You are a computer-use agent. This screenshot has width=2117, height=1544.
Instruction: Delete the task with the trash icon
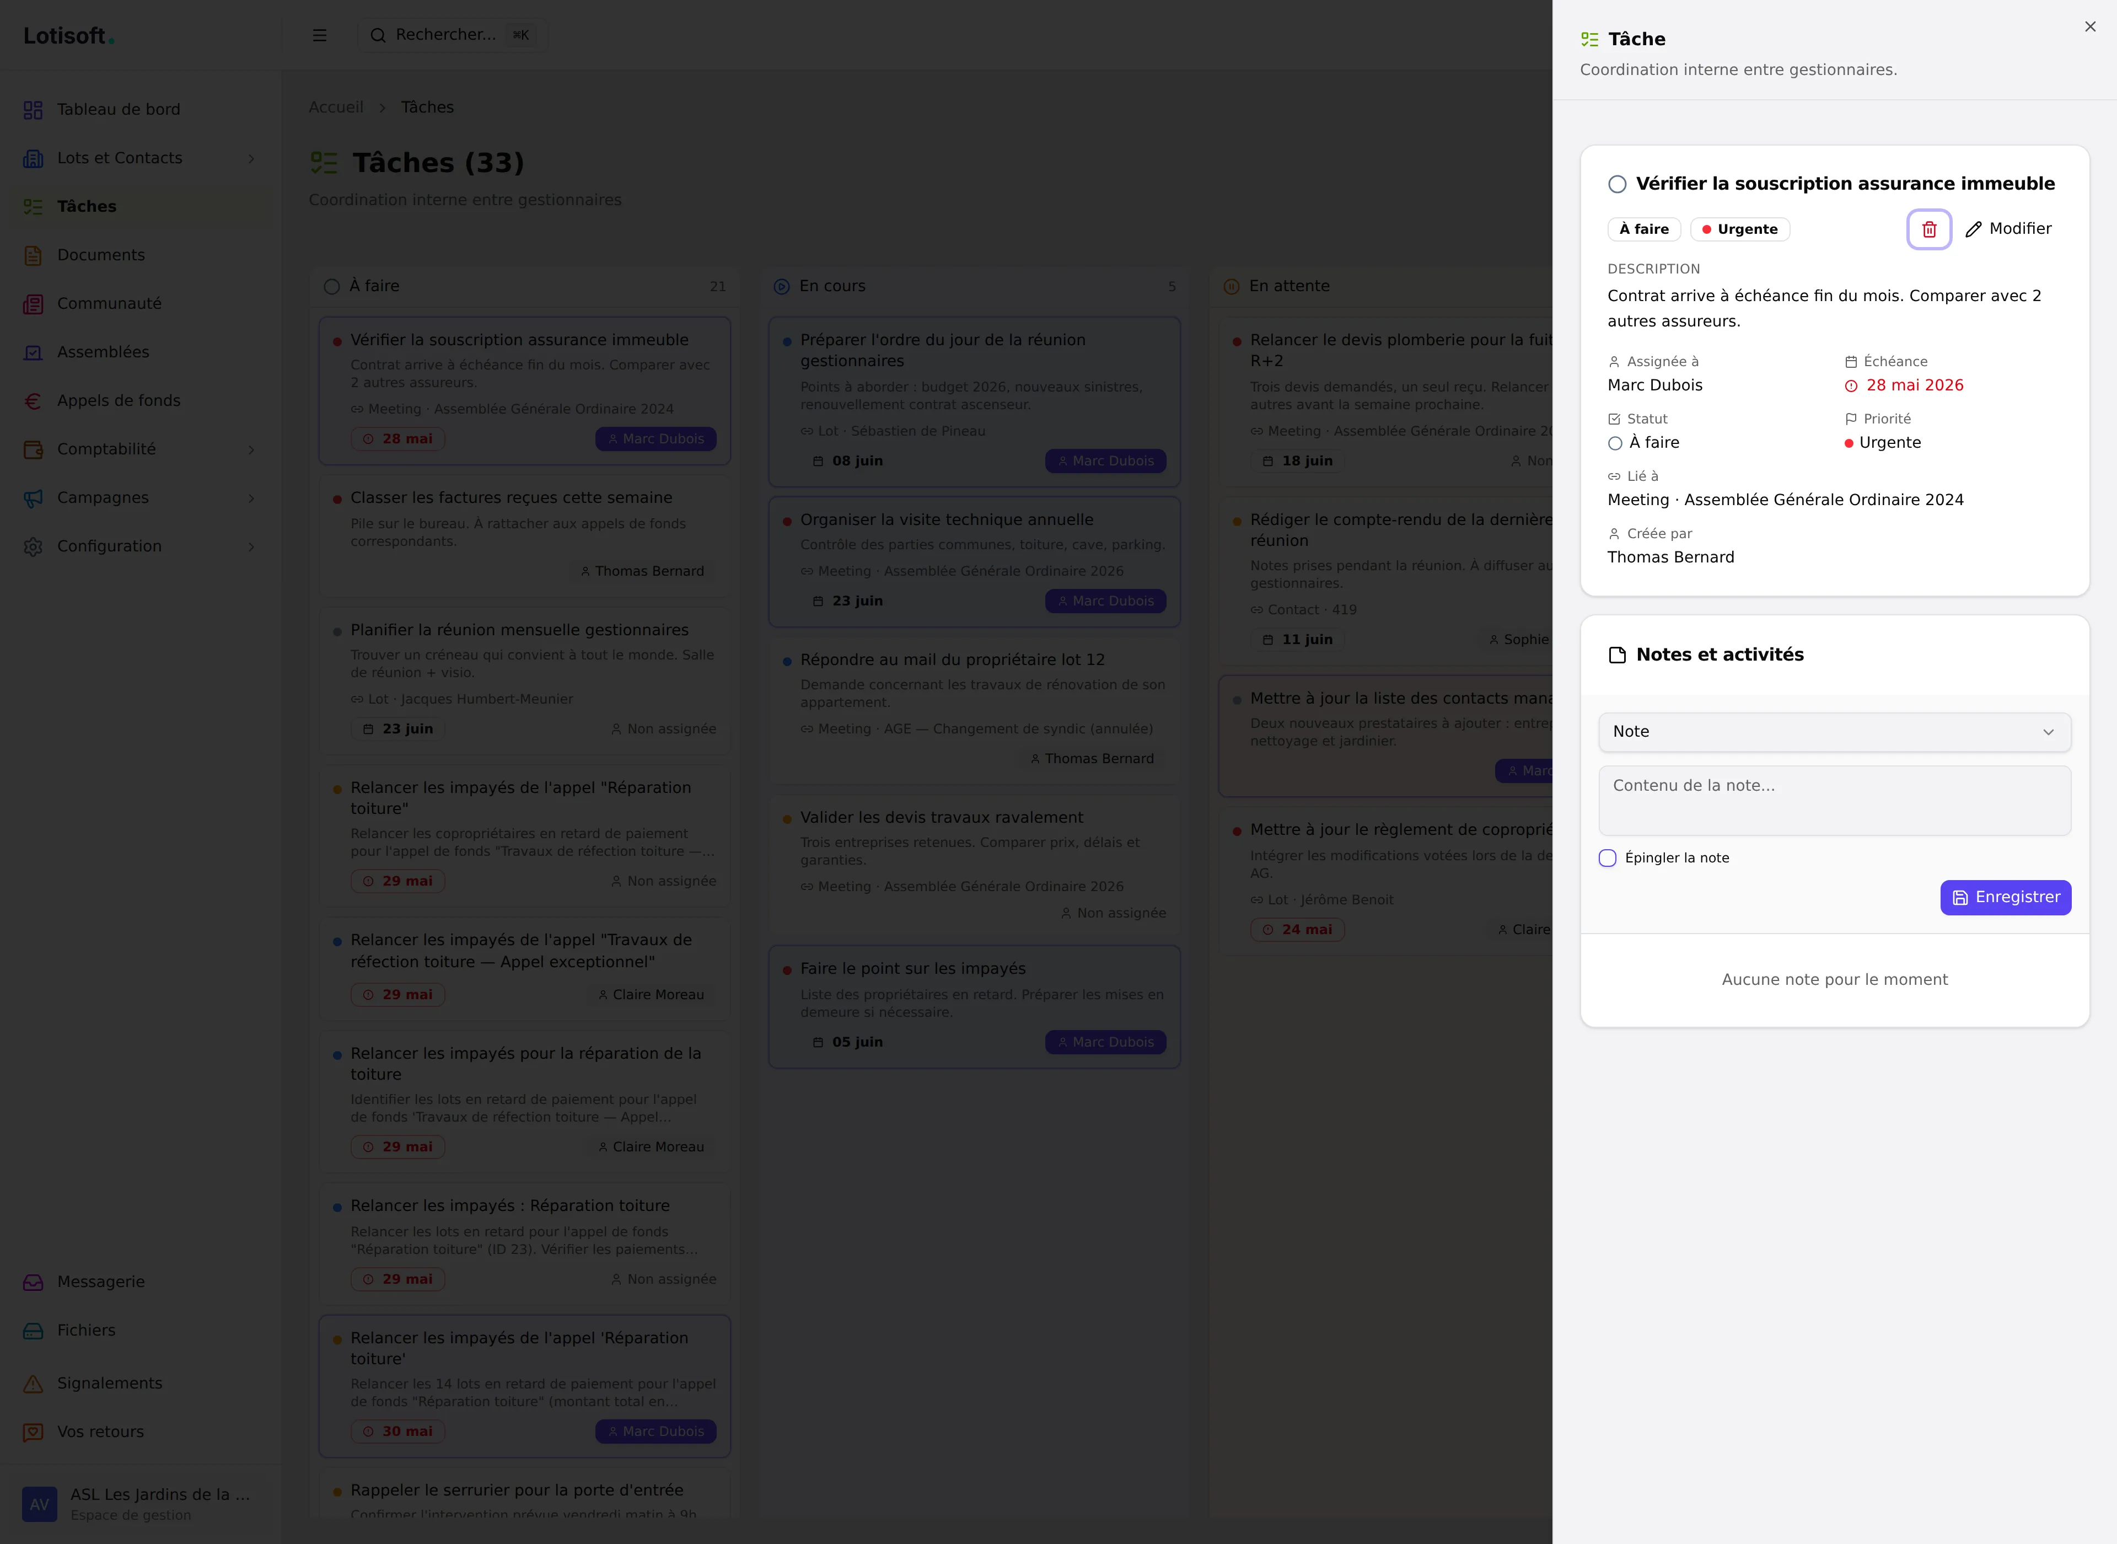click(1928, 229)
